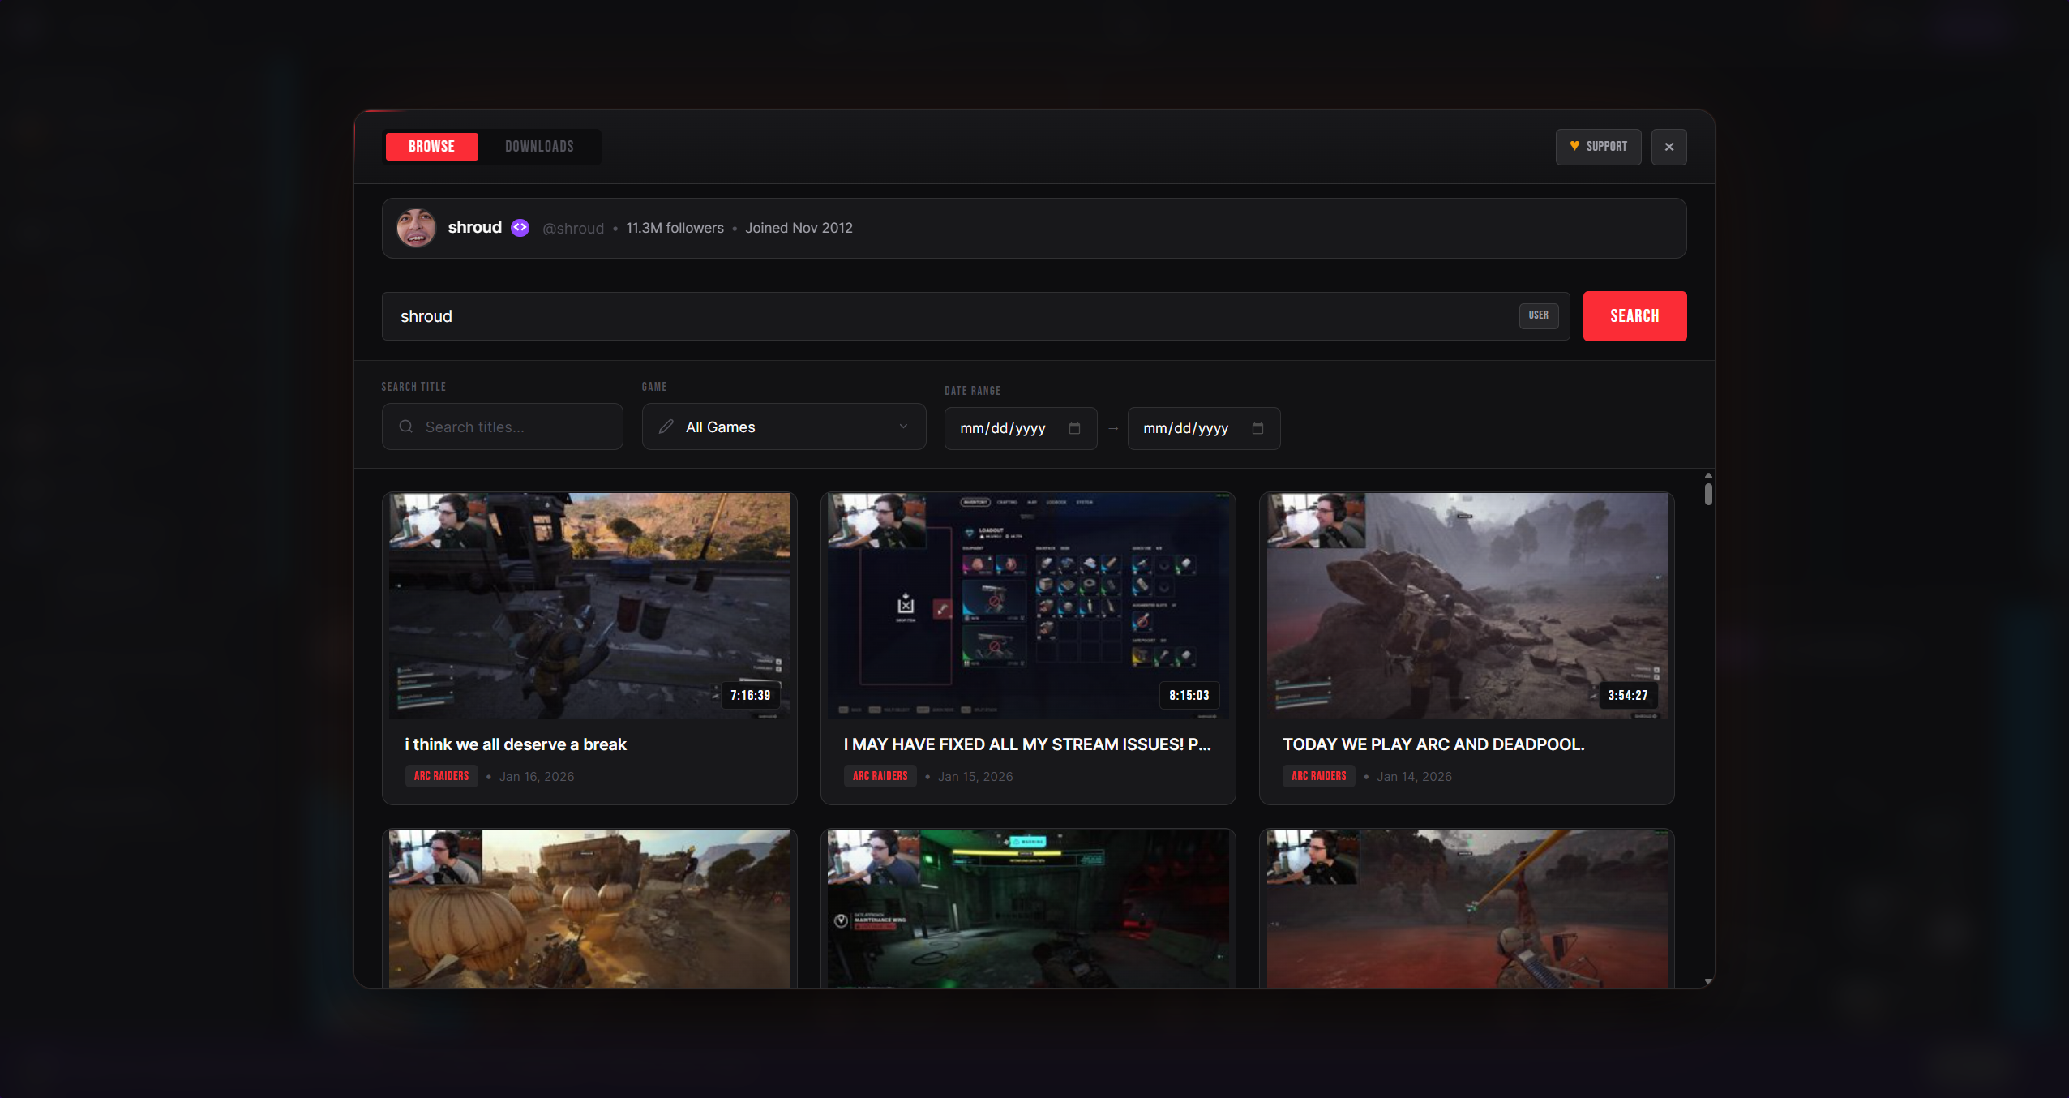Switch to the DOWNLOADS tab
This screenshot has height=1098, width=2069.
pyautogui.click(x=539, y=147)
